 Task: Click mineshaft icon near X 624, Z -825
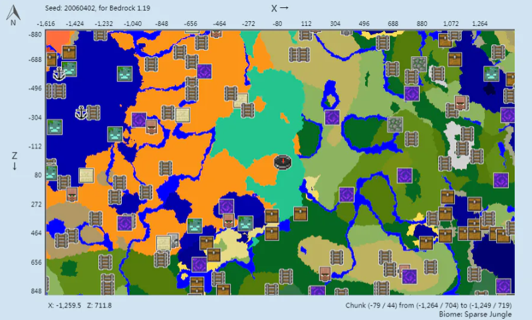[383, 42]
